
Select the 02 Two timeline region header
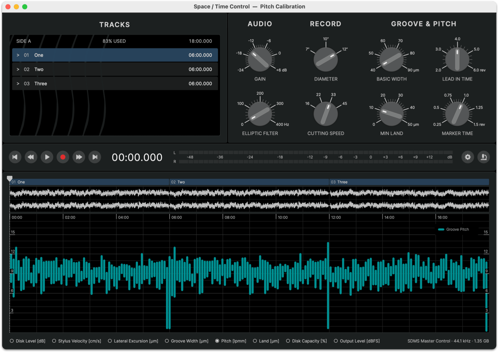click(x=249, y=182)
